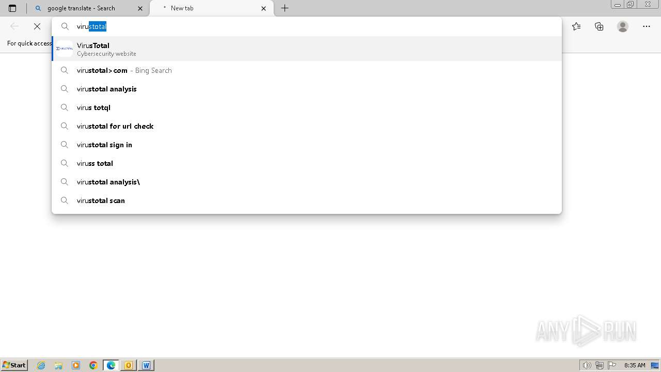
Task: Click search icon beside virustotal scan
Action: 65,200
